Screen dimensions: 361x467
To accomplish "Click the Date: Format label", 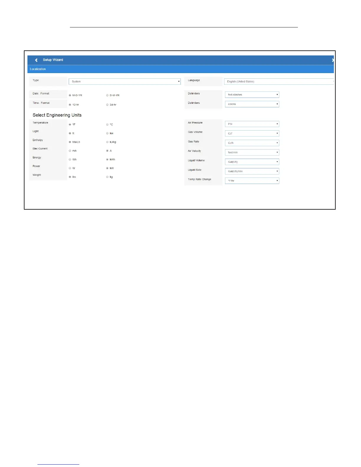I will point(41,93).
